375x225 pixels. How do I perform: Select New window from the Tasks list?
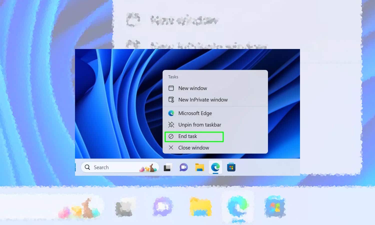[x=192, y=88]
